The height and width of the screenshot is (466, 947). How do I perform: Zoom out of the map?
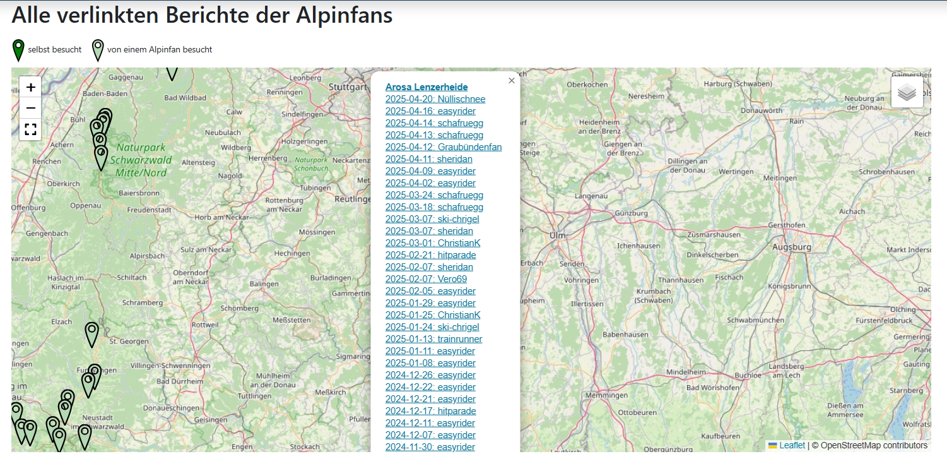point(30,109)
